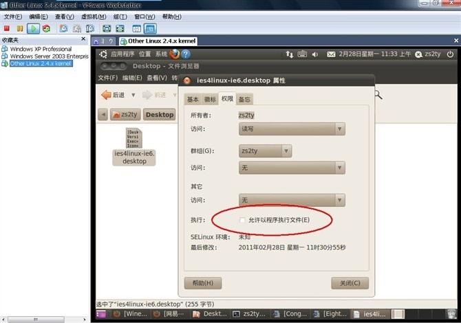Screen dimensions: 461x323
Task: Open the VMware 编辑(E) menu
Action: pos(39,16)
